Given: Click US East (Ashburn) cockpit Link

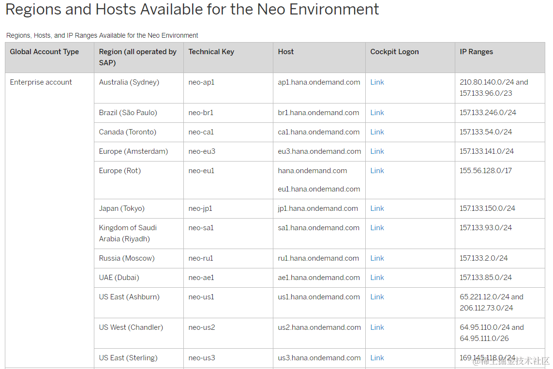Looking at the screenshot, I should [x=377, y=297].
